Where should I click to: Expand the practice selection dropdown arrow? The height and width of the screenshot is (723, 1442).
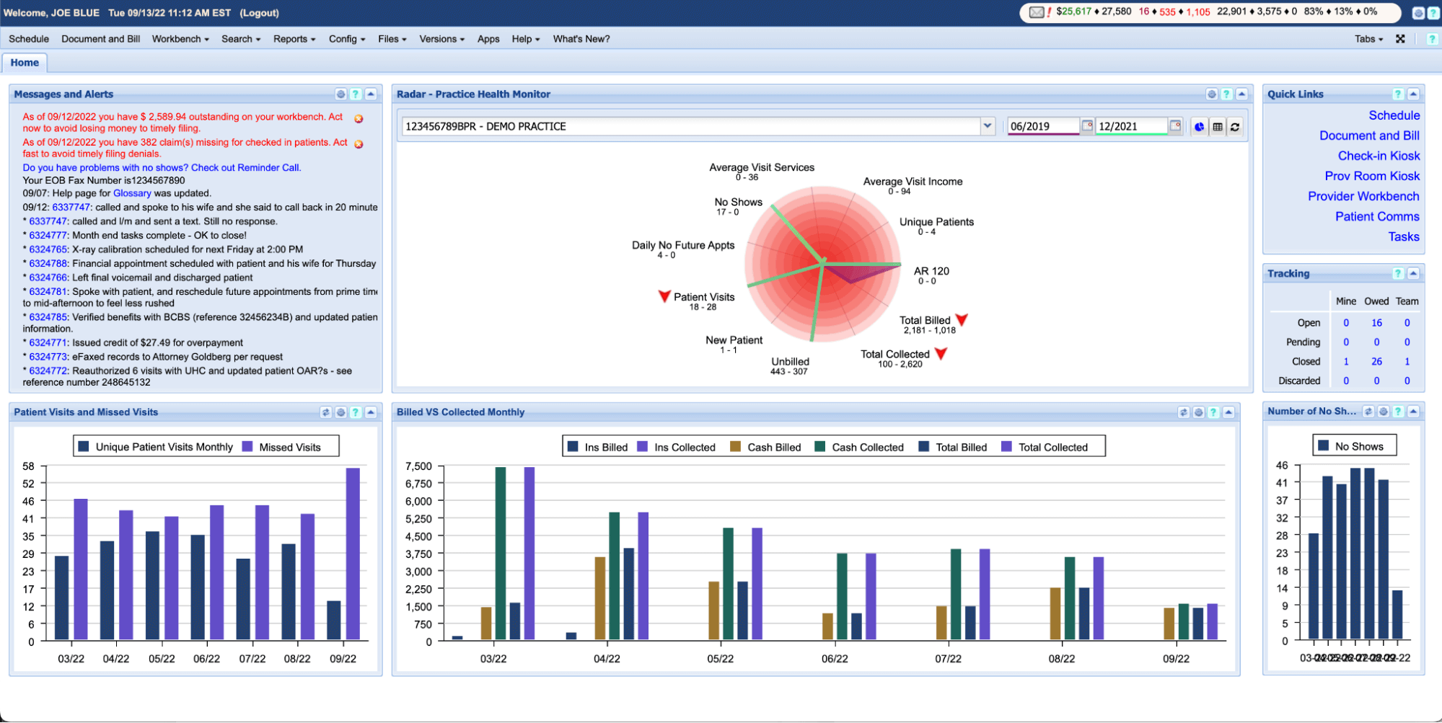988,126
